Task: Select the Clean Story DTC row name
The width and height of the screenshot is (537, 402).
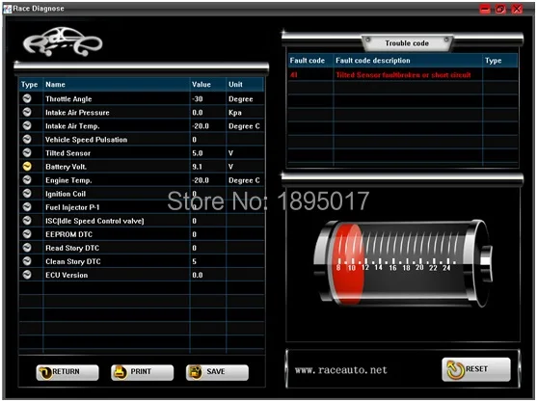Action: click(73, 261)
